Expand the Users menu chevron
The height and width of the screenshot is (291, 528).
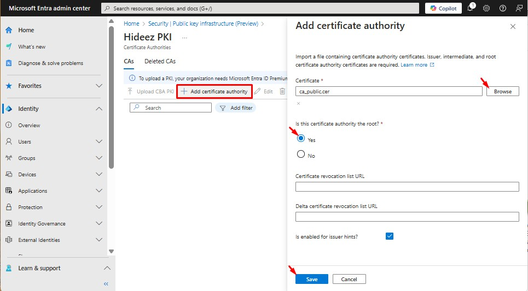pos(99,141)
